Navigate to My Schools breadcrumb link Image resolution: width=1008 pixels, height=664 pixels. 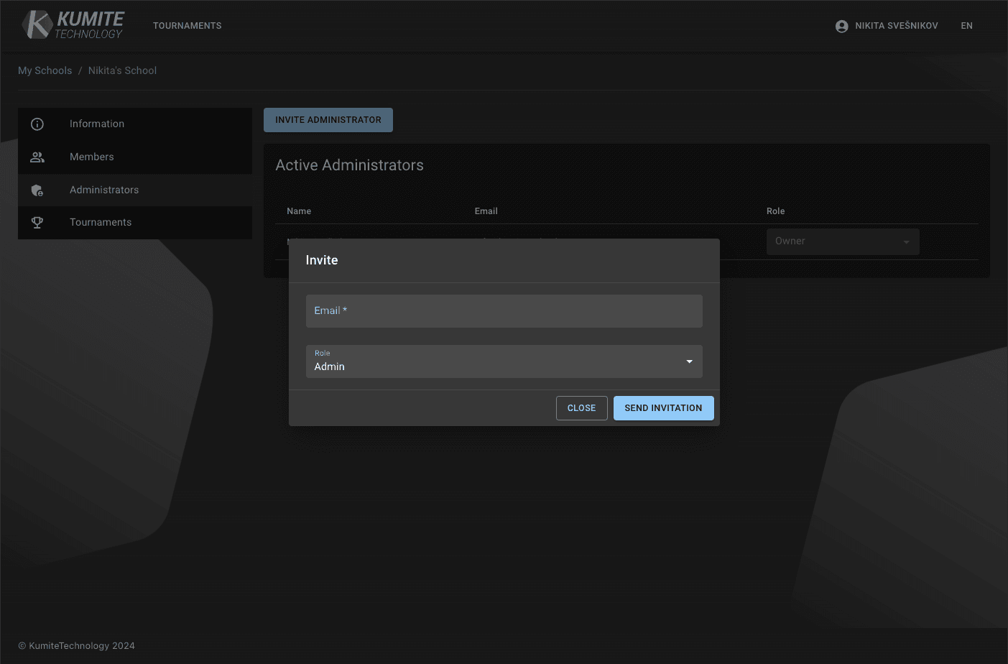pyautogui.click(x=45, y=70)
